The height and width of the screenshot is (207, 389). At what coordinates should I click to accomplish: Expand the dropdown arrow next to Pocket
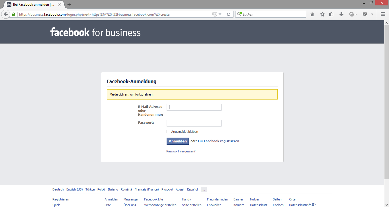pos(372,14)
